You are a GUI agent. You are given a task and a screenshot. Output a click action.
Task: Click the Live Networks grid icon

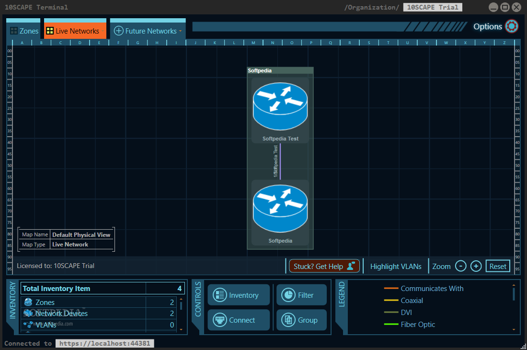click(50, 31)
